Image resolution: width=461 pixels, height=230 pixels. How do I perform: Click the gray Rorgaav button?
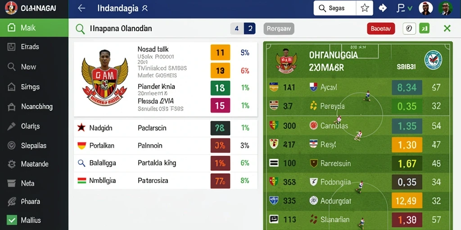coord(279,28)
